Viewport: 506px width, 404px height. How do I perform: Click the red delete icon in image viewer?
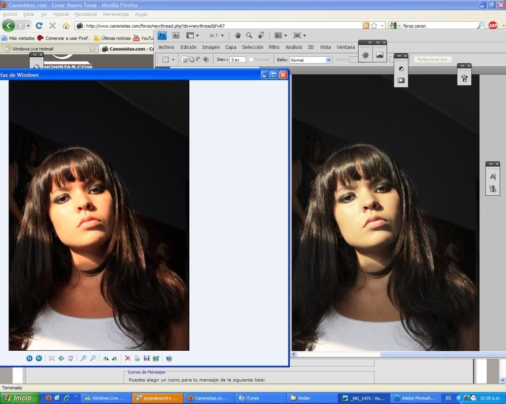tap(127, 359)
